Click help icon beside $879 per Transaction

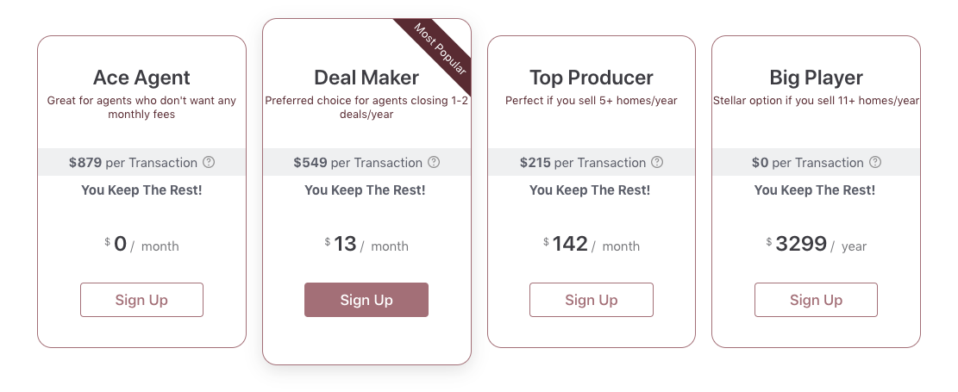click(209, 163)
